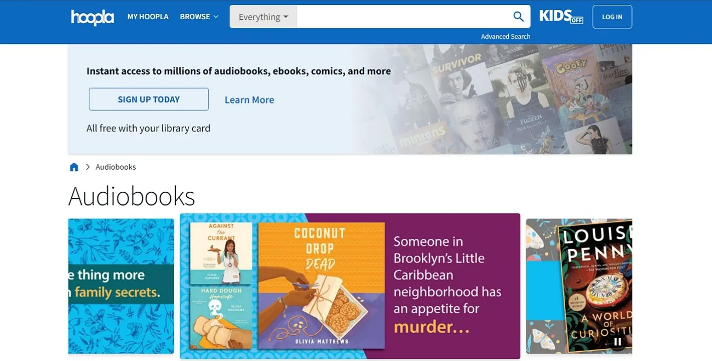
Task: Click the Audiobooks breadcrumb text
Action: pos(116,167)
